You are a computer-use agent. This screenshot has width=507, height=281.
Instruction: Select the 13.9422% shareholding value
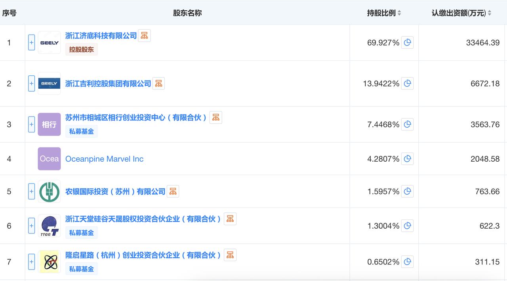[381, 83]
